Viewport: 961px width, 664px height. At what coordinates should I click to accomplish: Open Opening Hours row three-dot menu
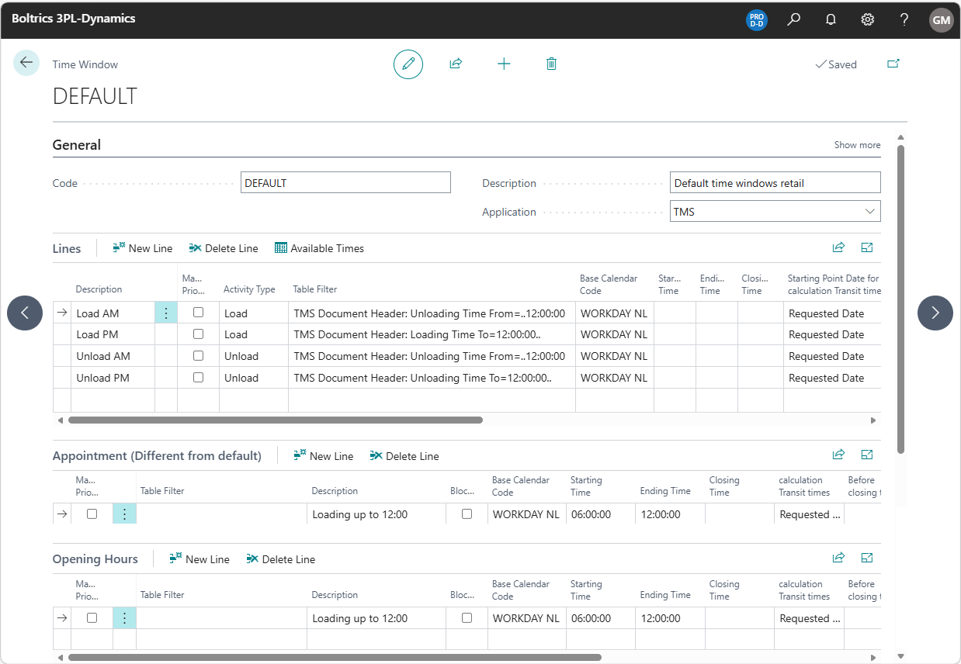124,618
